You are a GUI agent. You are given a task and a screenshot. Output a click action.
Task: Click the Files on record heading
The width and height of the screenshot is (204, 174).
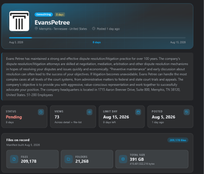pyautogui.click(x=18, y=140)
